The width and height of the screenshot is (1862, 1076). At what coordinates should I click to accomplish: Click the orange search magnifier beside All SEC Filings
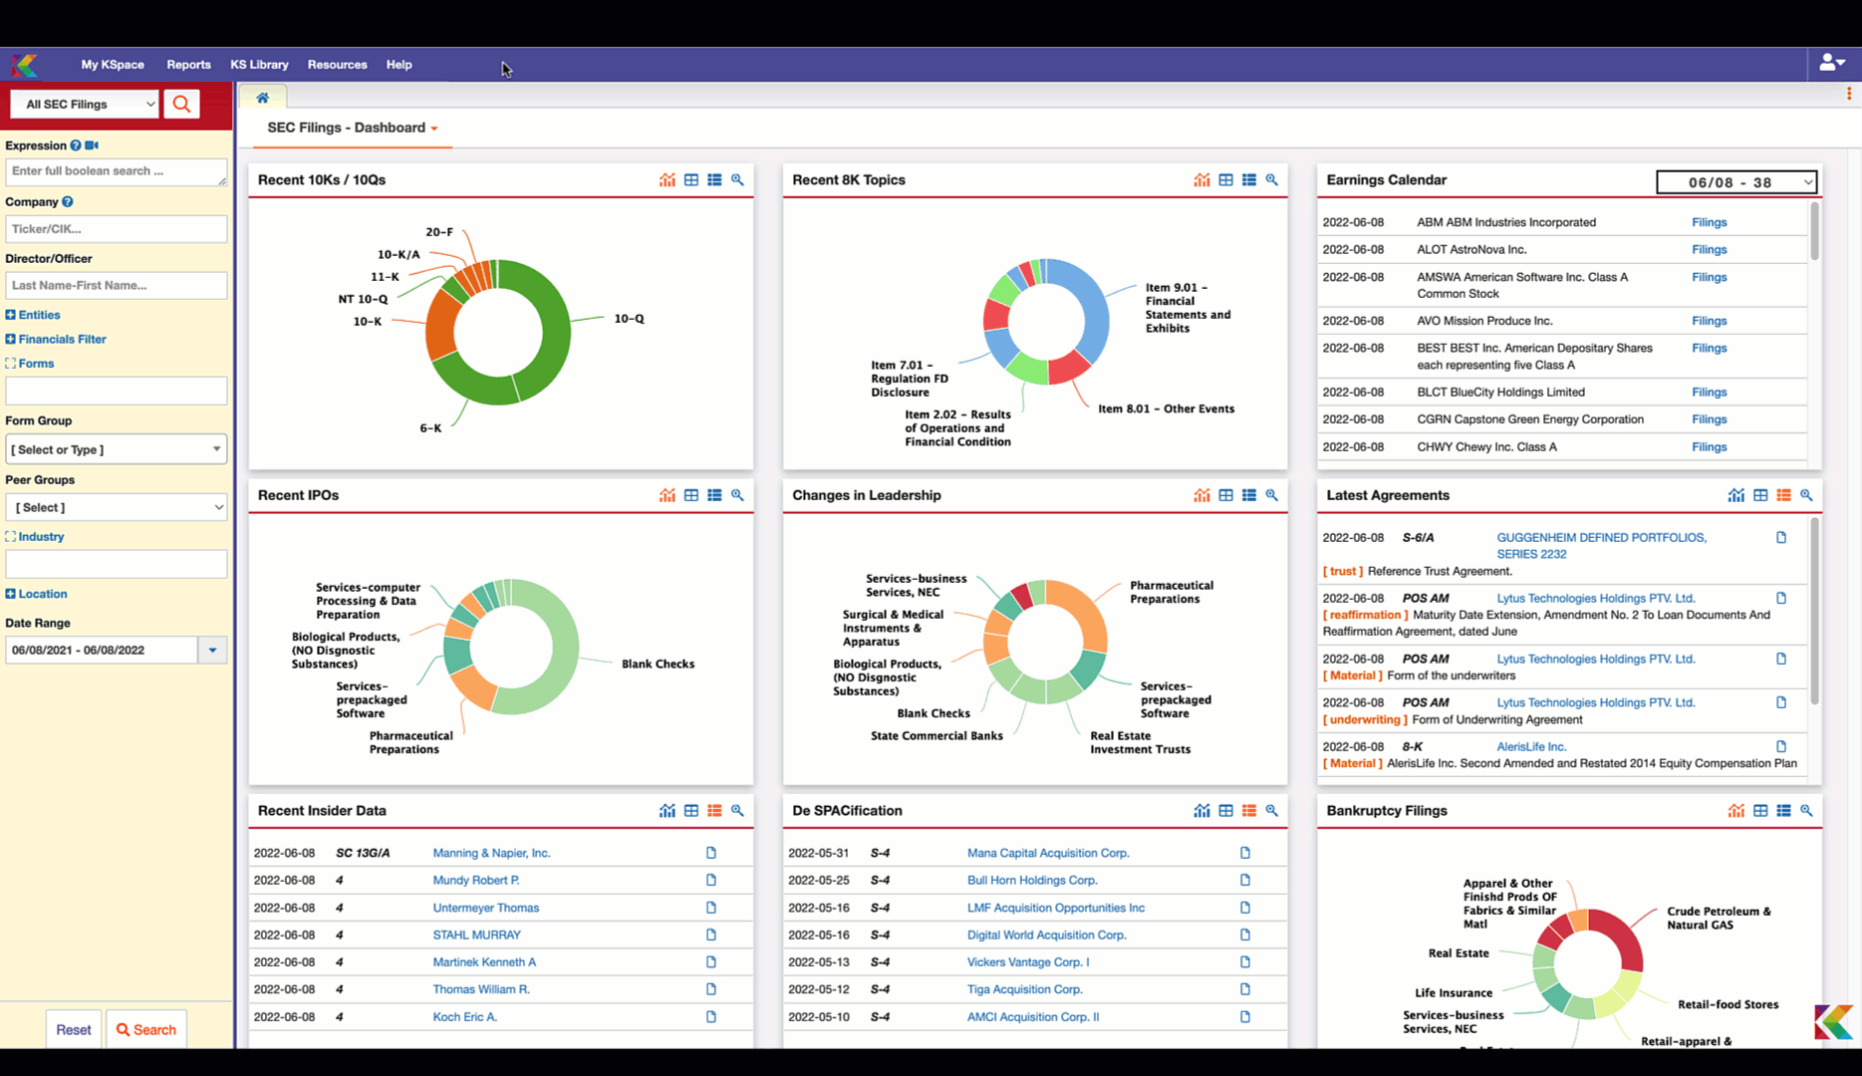tap(181, 104)
